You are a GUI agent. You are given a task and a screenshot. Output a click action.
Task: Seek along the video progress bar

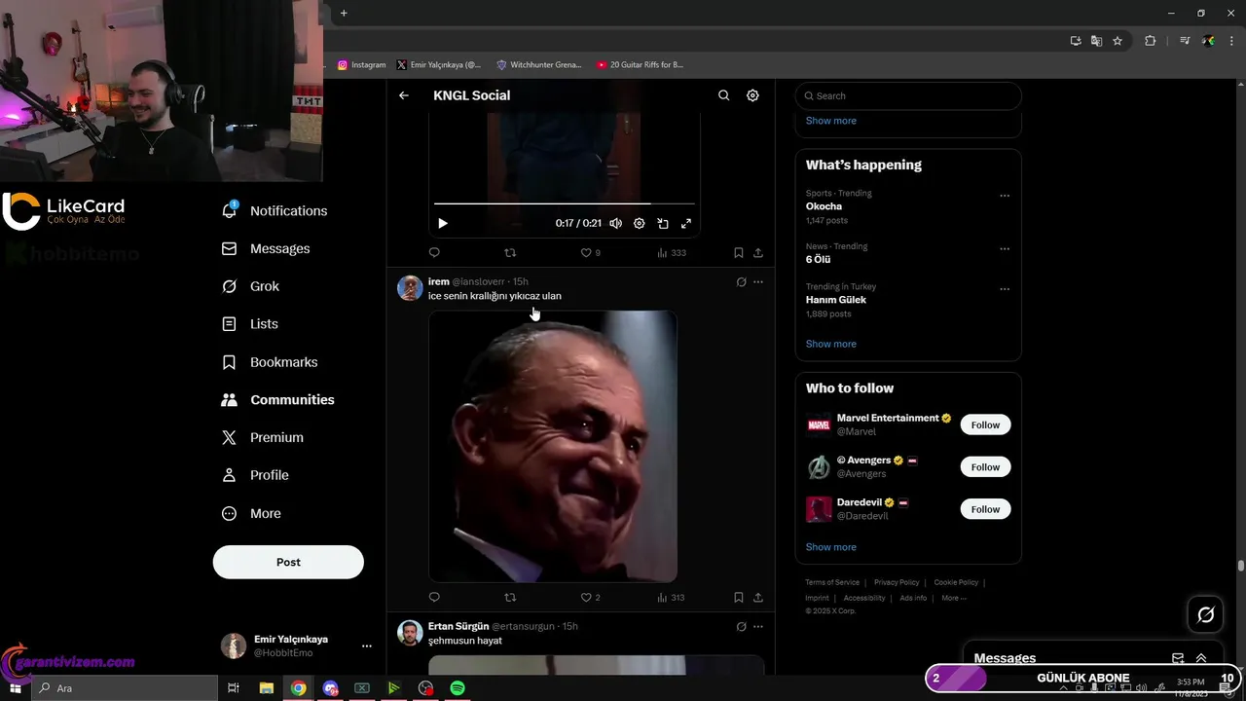(x=565, y=203)
